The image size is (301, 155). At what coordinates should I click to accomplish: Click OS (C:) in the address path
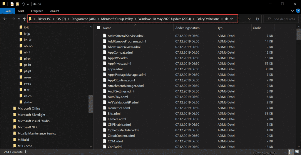pos(61,19)
